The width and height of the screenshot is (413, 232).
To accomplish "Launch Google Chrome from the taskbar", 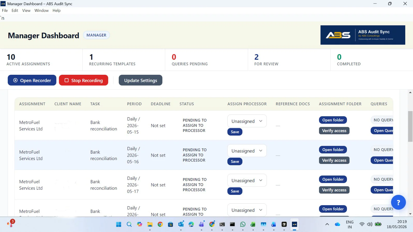I will [160, 225].
